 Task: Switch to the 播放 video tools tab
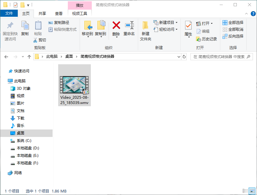click(79, 5)
